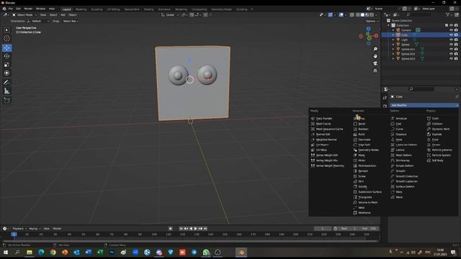461x259 pixels.
Task: Enable solid viewport shading mode
Action: [362, 14]
